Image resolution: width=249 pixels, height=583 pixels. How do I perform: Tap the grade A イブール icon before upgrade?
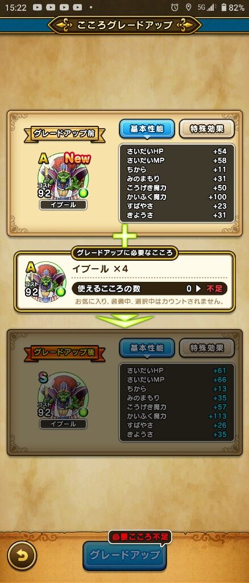tap(63, 176)
